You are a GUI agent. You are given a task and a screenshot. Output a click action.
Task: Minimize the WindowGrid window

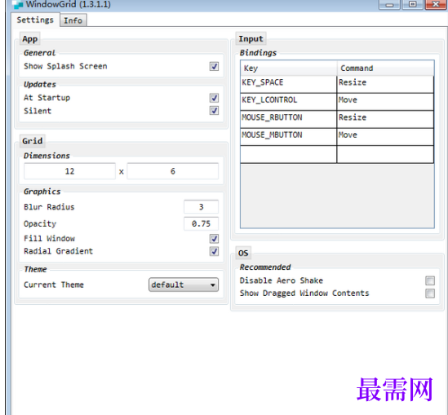click(389, 5)
